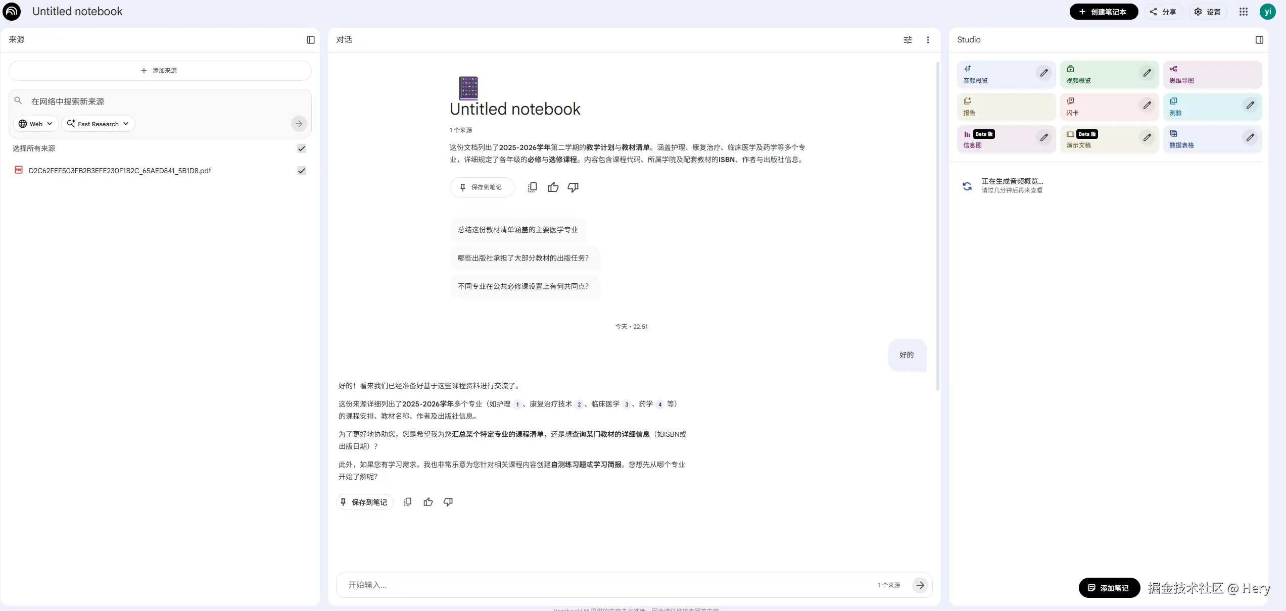This screenshot has height=611, width=1286.
Task: Click 创建笔记本 to create a notebook
Action: click(1104, 11)
